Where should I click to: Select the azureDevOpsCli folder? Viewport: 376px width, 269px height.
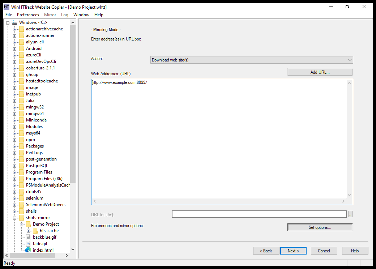coord(41,61)
